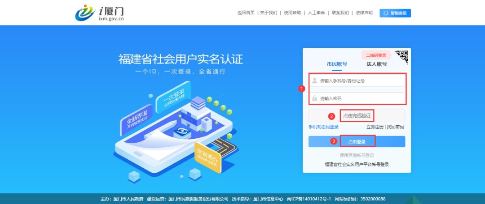Image resolution: width=485 pixels, height=204 pixels.
Task: Switch to the 法人账号 tab
Action: tap(376, 64)
